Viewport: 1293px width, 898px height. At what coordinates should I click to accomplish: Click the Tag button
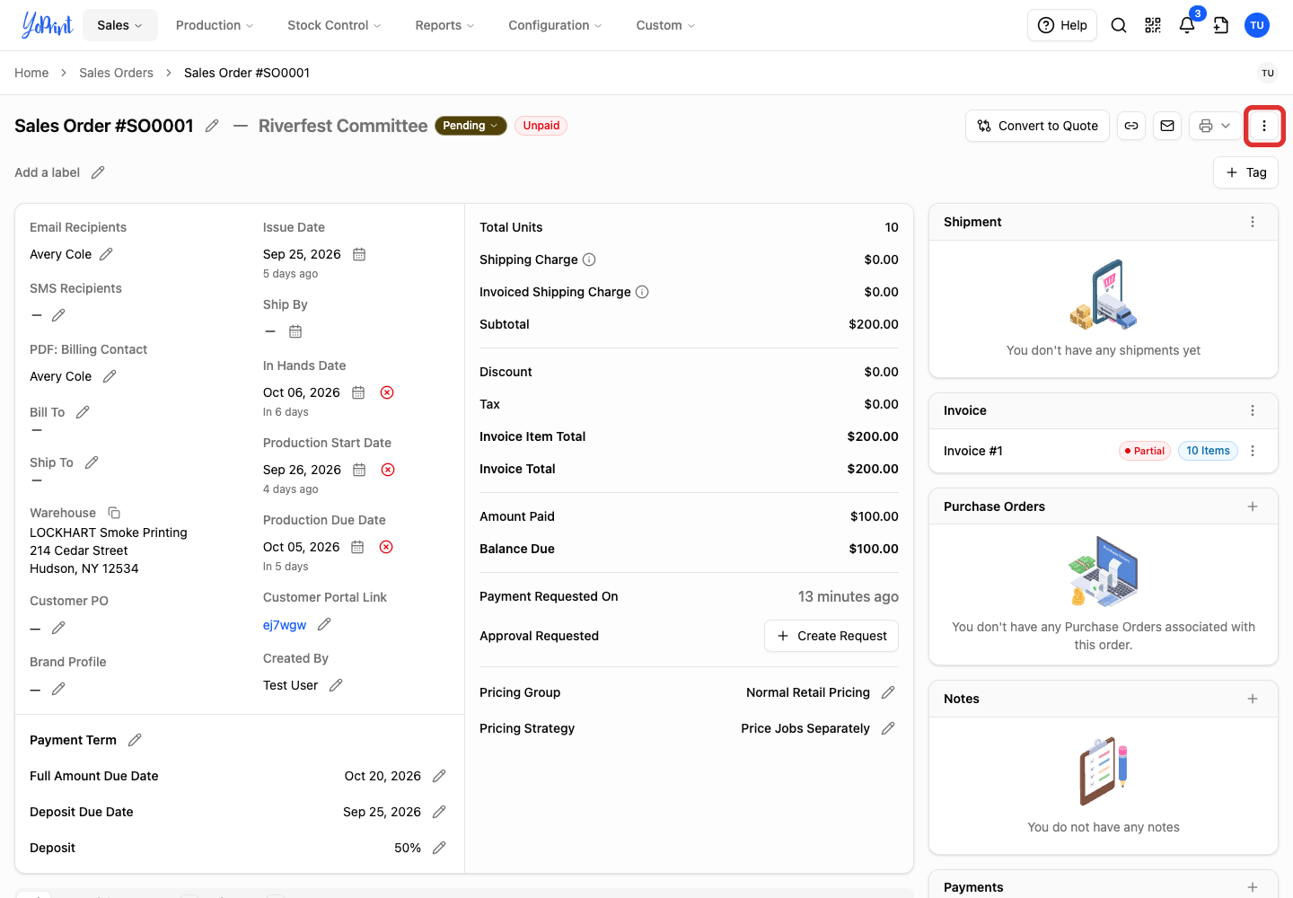pos(1245,172)
